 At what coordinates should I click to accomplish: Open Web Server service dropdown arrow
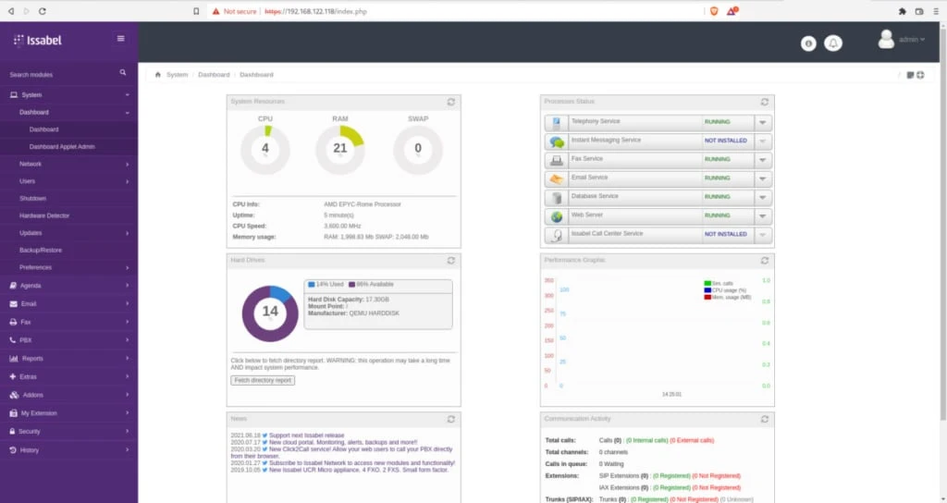tap(763, 216)
